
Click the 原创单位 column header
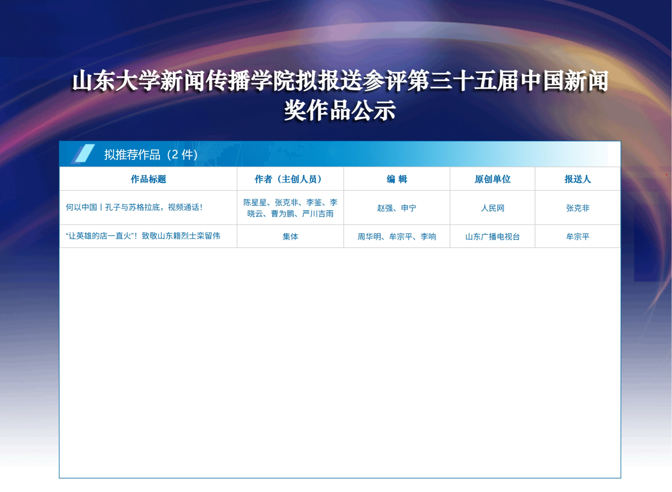pos(492,179)
